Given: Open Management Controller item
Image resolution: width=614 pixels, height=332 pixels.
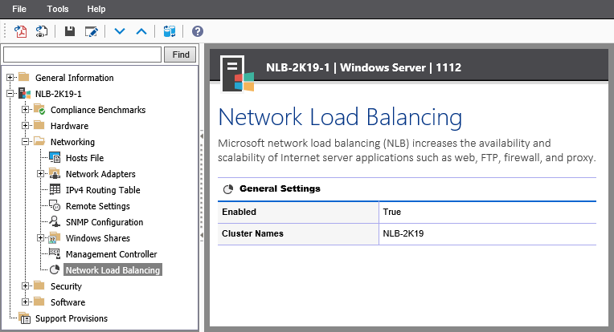Looking at the screenshot, I should (111, 254).
